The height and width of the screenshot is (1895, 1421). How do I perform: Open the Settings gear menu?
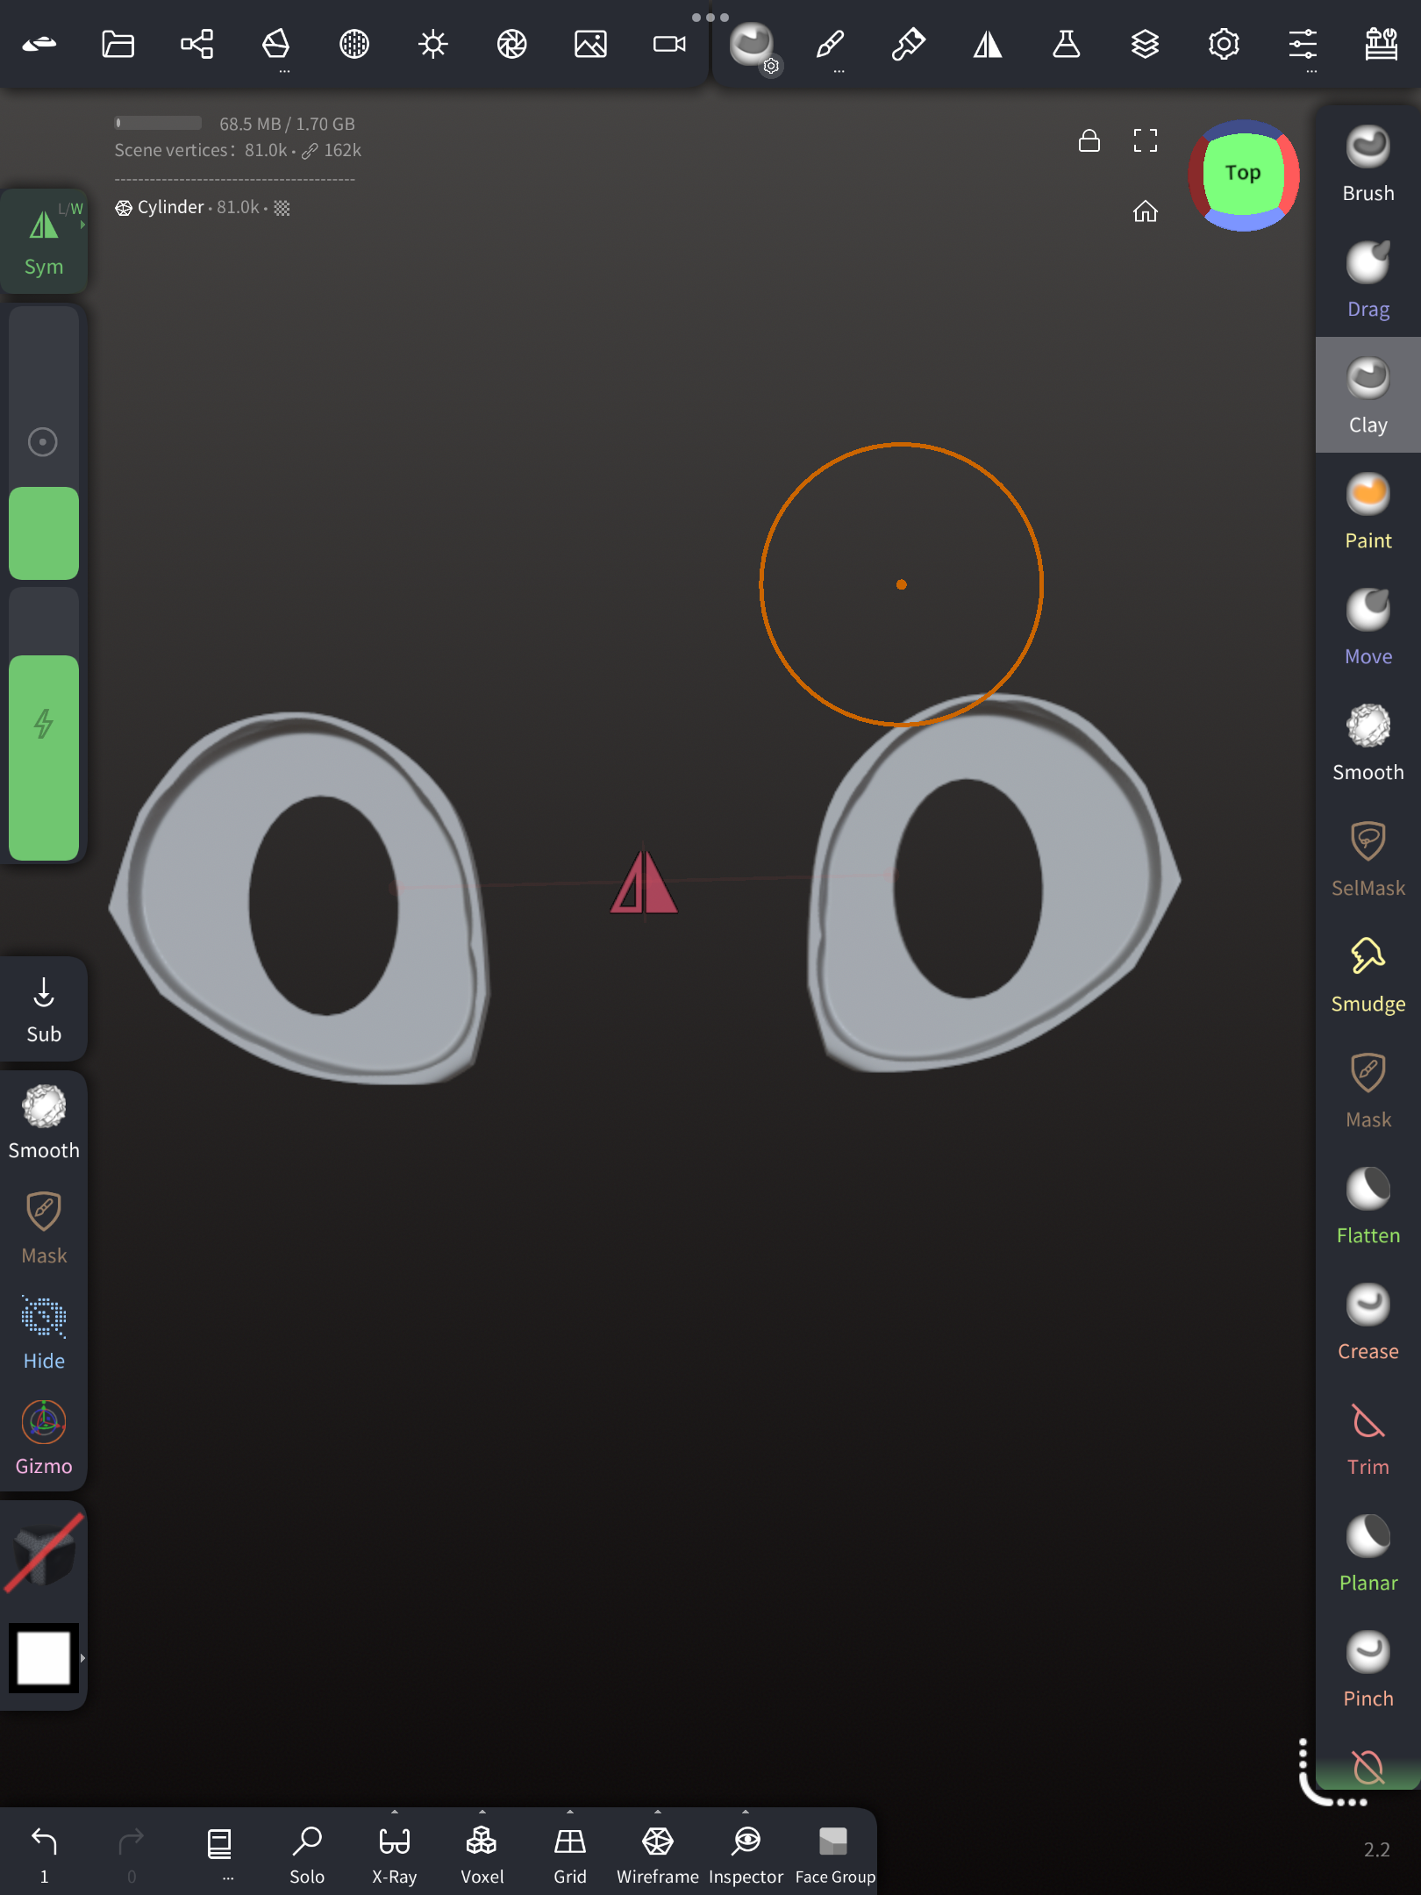1224,44
